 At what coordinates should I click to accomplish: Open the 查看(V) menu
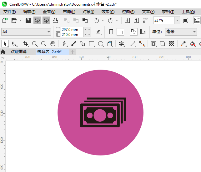(x=49, y=12)
